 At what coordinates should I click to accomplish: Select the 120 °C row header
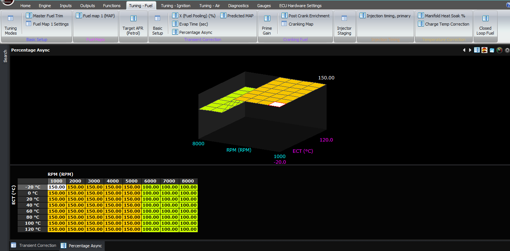click(x=33, y=229)
